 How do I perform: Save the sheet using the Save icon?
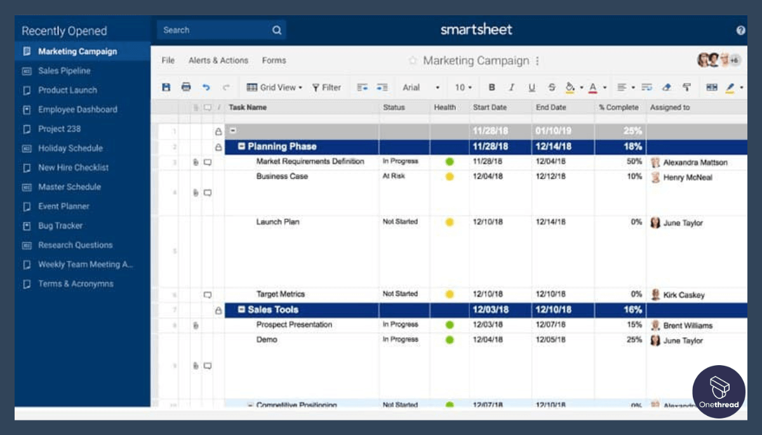pos(166,87)
